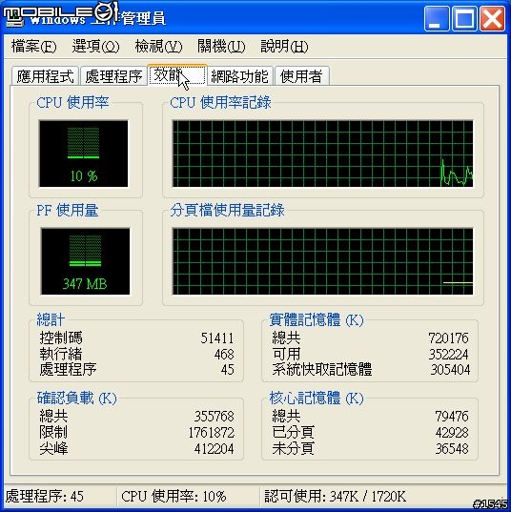Maximize the Task Manager window
This screenshot has width=511, height=512.
tap(464, 19)
